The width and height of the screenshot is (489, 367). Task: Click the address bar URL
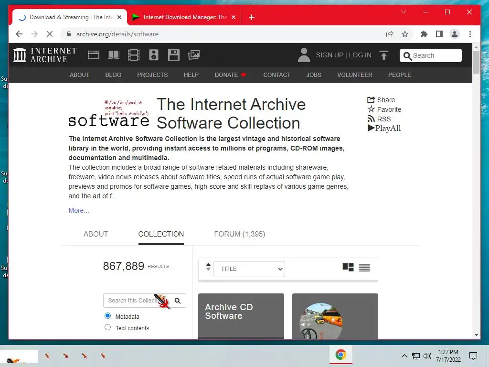pos(117,34)
